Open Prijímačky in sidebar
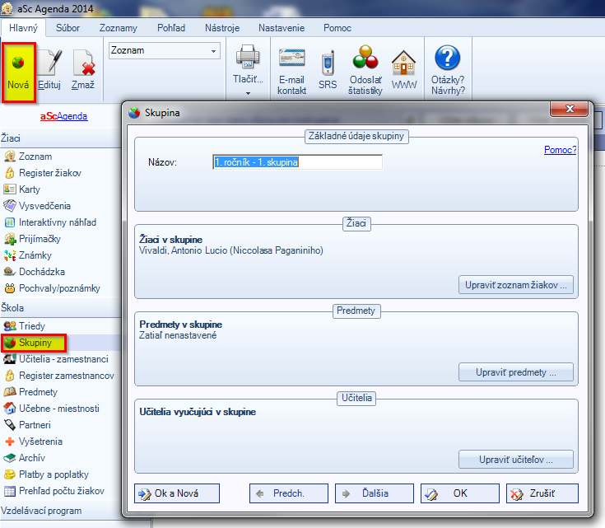Screen dimensions: 605x528 point(32,239)
